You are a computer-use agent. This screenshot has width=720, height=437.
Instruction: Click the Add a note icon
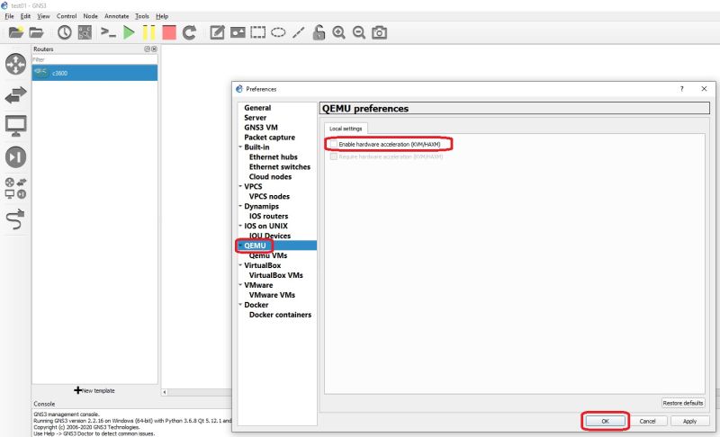217,32
